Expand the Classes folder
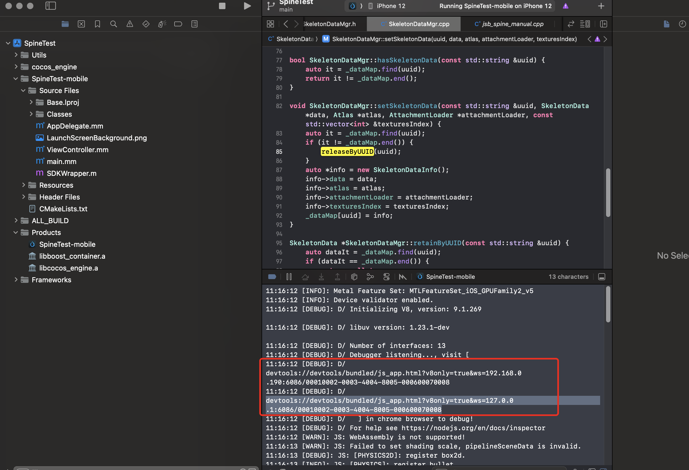Viewport: 689px width, 470px height. (x=31, y=114)
